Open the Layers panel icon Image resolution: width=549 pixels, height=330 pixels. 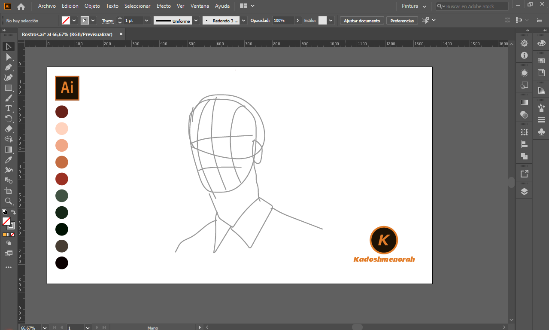524,192
